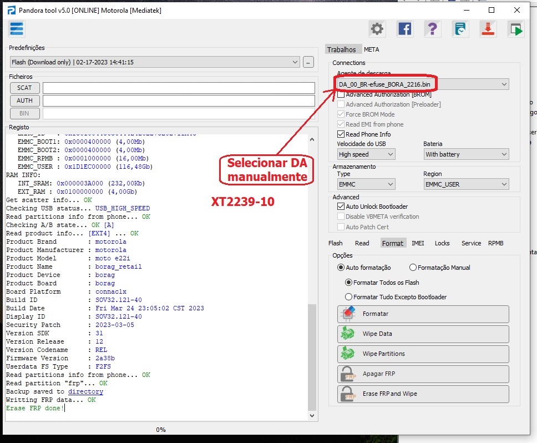
Task: Select Auto formatação radio option
Action: coord(341,267)
